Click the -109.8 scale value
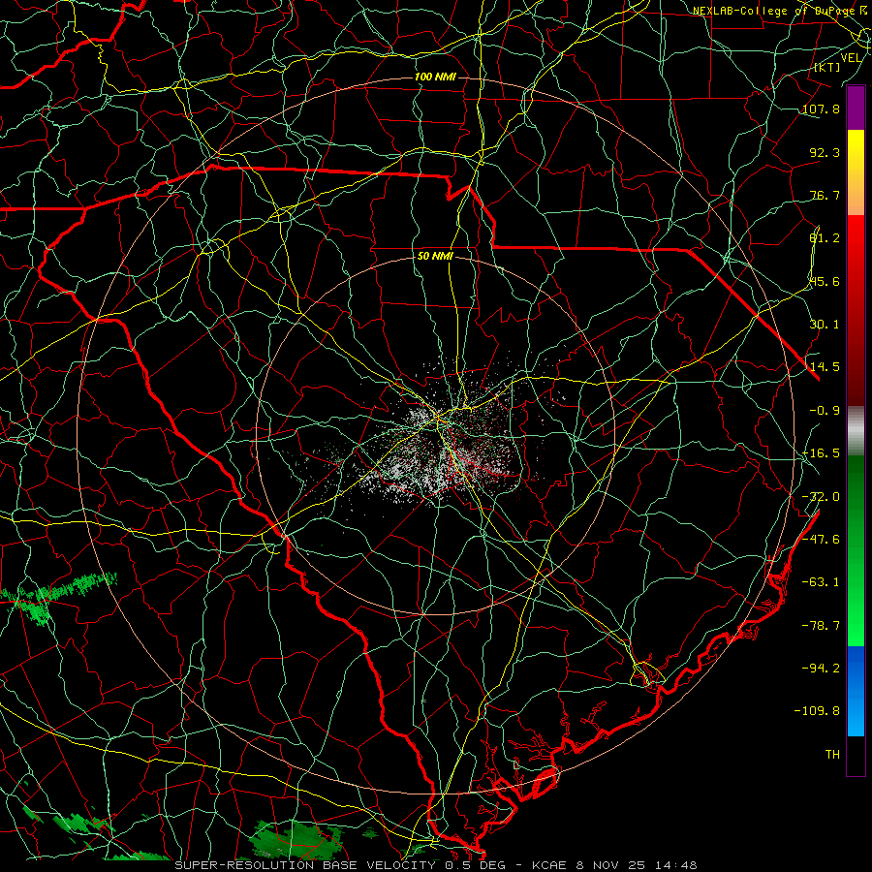Screen dimensions: 872x872 [x=817, y=711]
